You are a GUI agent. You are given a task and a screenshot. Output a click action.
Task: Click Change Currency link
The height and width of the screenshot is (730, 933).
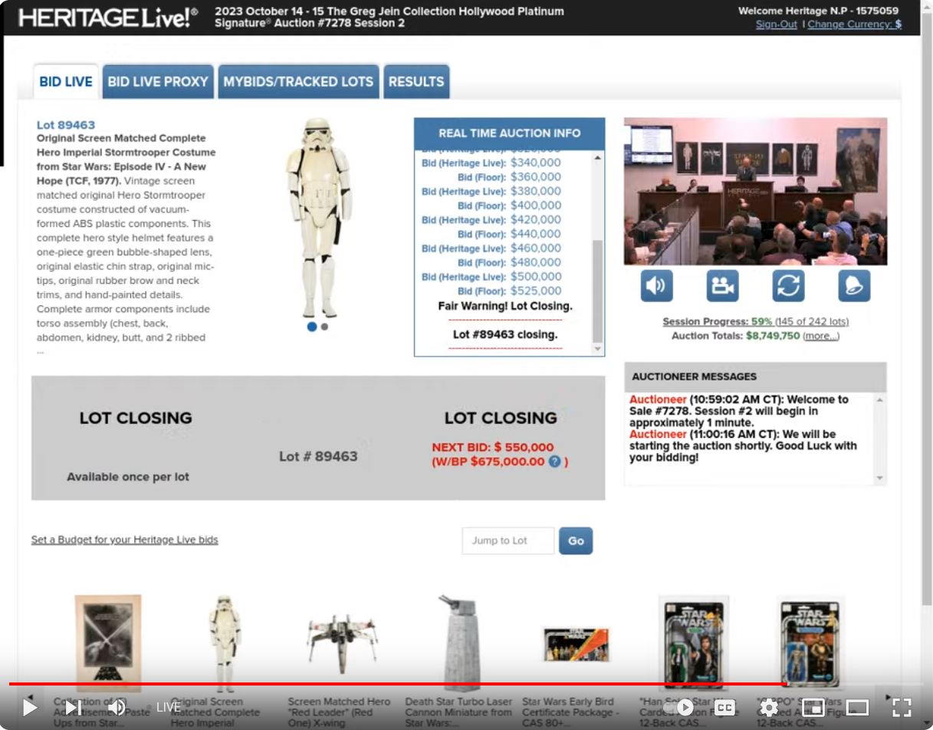click(x=854, y=24)
